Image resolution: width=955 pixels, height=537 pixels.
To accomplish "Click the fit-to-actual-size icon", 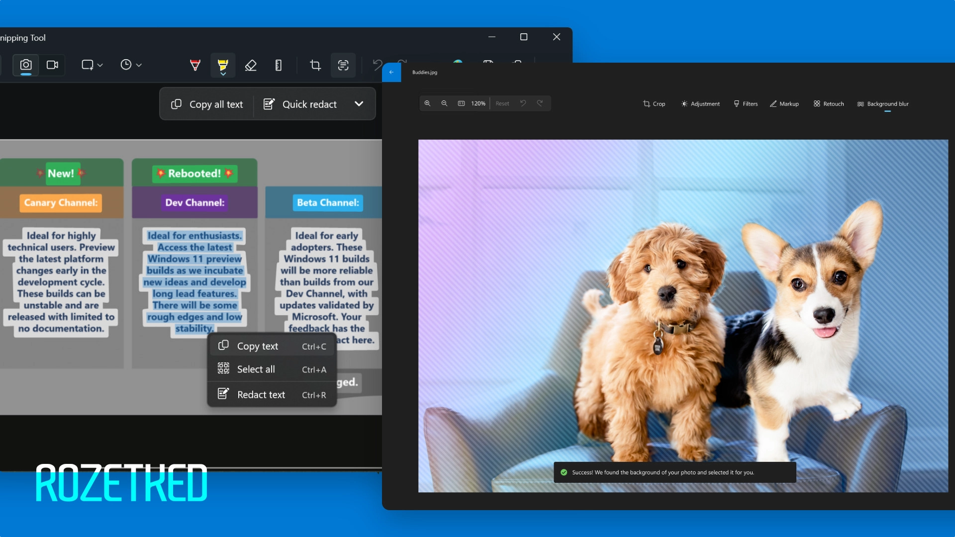I will (x=461, y=103).
